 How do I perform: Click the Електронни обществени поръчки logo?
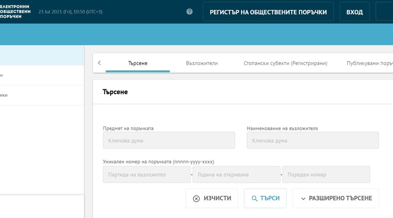click(15, 11)
